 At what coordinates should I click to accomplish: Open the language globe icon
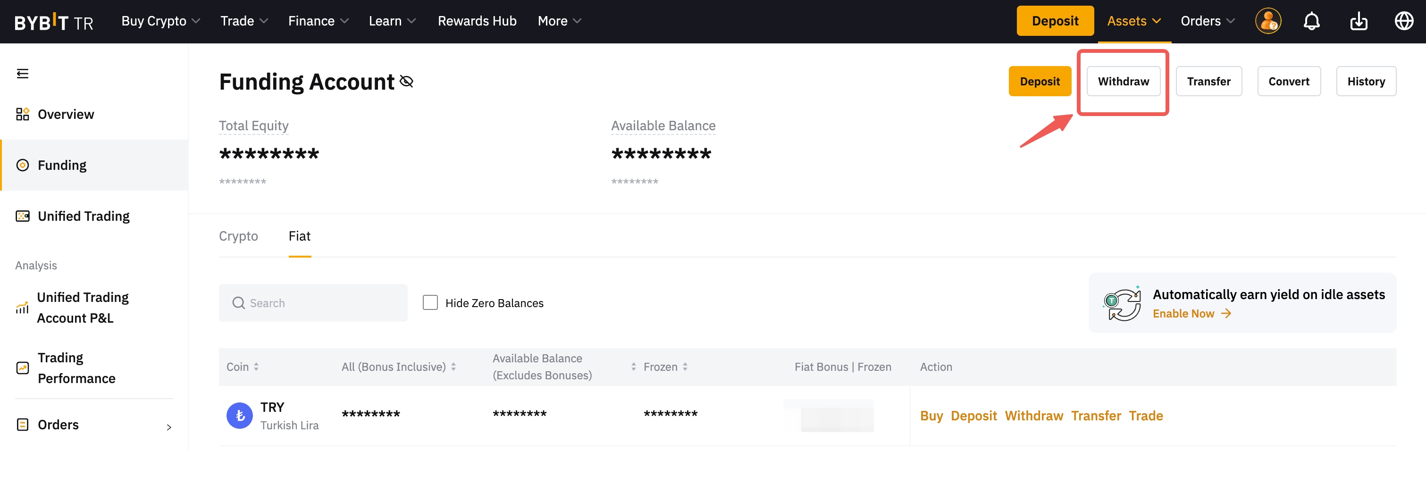(1403, 22)
